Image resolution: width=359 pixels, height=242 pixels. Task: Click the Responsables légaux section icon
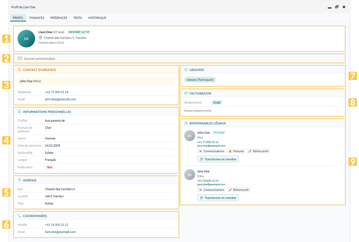tap(186, 123)
